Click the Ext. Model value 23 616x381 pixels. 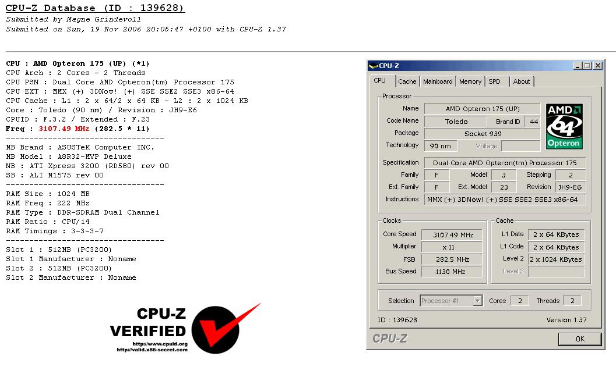[x=504, y=187]
